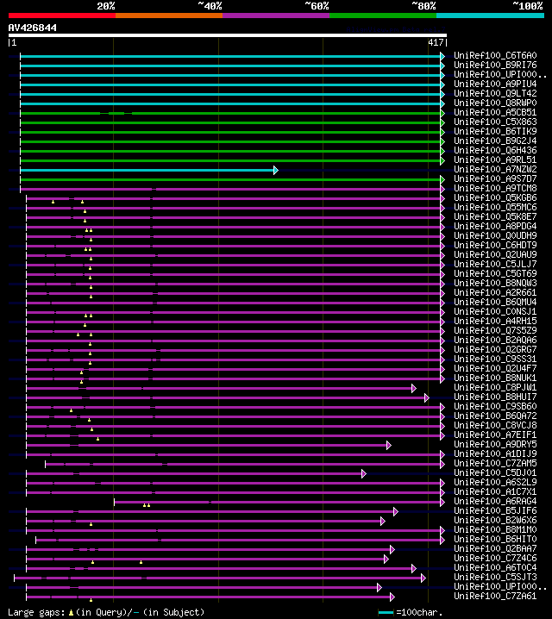Click arrowhead ending the C7Z4C6 alignment
The image size is (552, 619).
click(386, 559)
